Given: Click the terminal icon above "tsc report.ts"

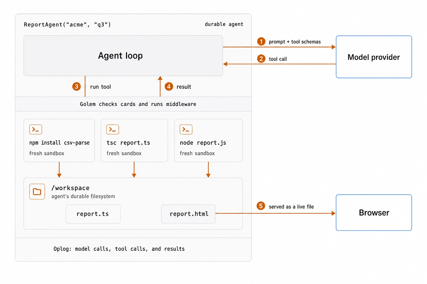Looking at the screenshot, I should pos(113,130).
